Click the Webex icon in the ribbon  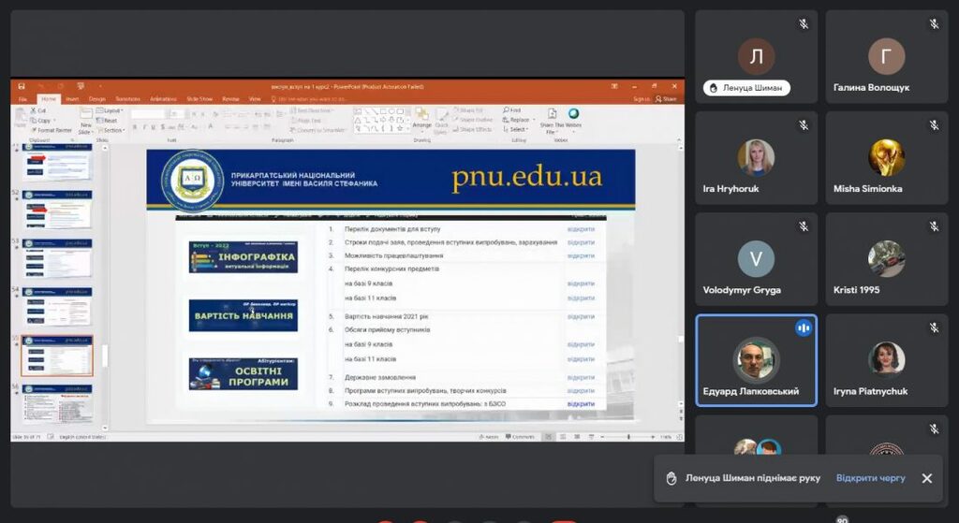[573, 114]
